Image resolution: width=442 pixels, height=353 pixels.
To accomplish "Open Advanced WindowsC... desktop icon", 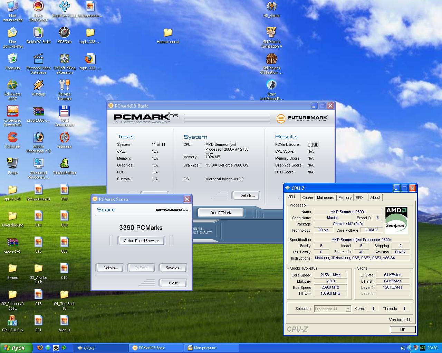I will tap(38, 168).
